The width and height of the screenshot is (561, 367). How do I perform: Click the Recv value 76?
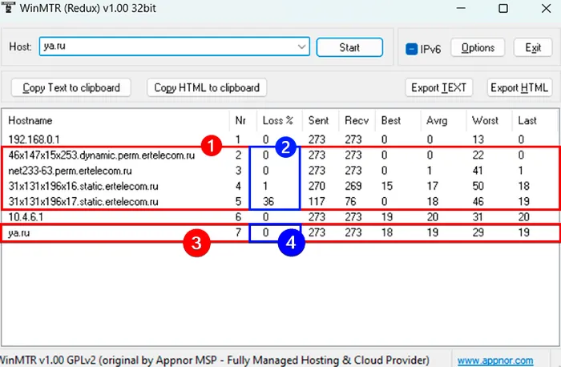coord(351,202)
